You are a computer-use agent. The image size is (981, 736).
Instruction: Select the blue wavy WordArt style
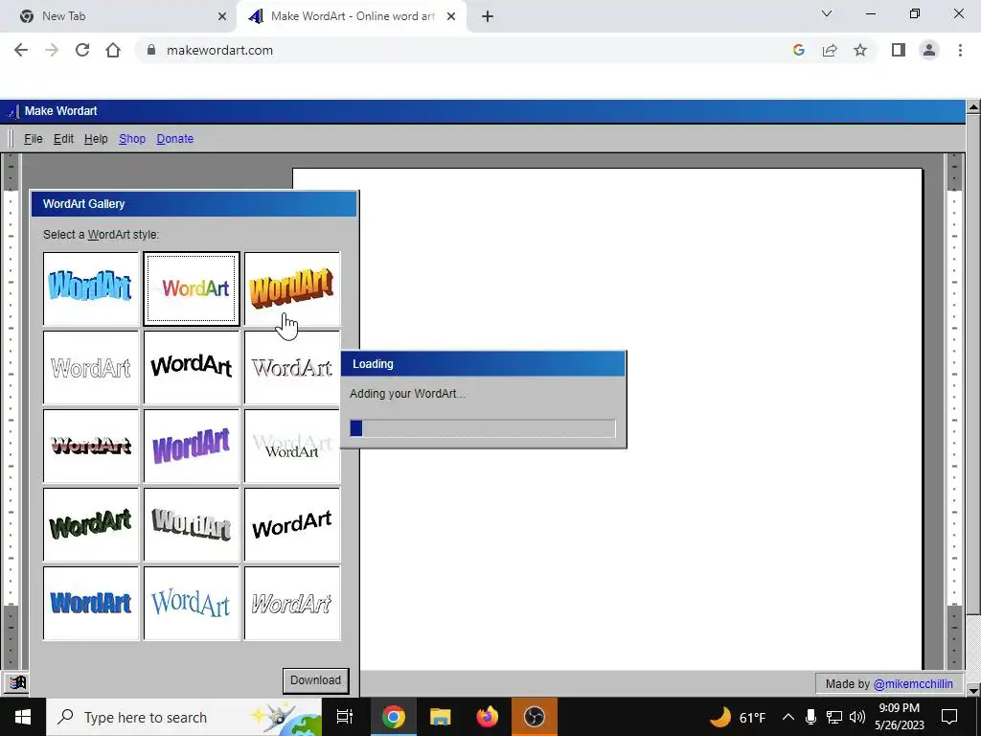point(91,288)
